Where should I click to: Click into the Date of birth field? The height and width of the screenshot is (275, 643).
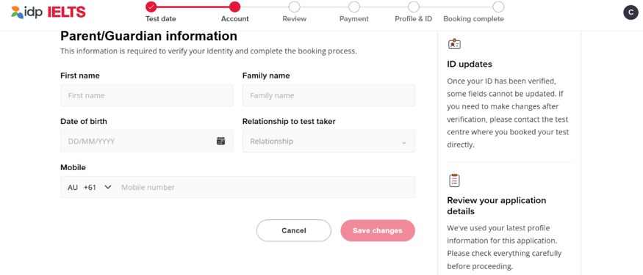click(146, 142)
